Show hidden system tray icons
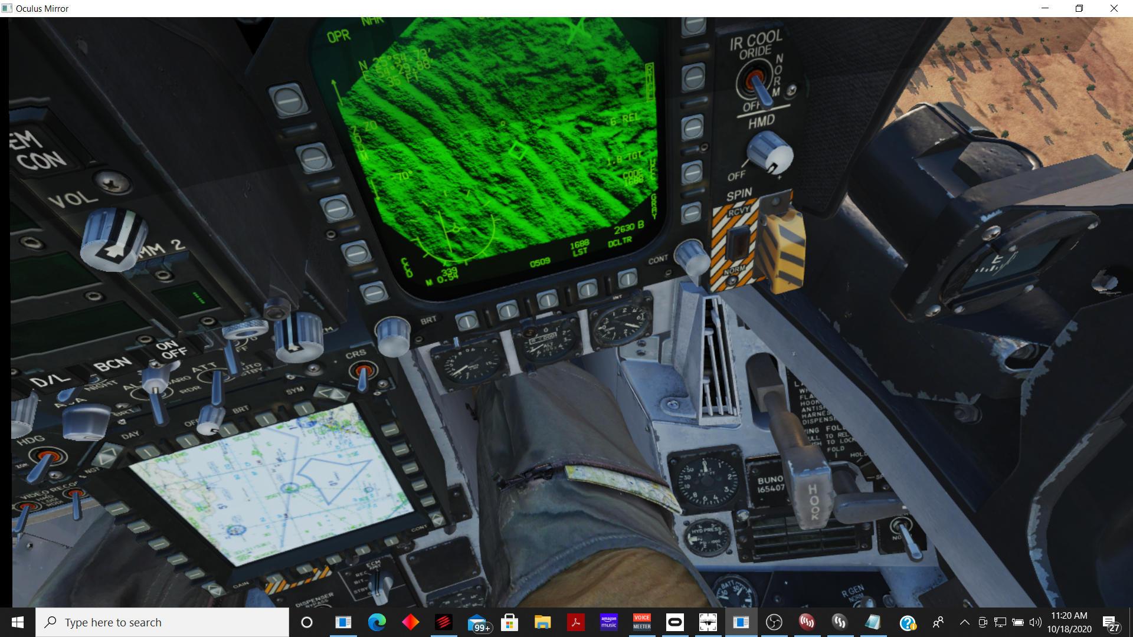The width and height of the screenshot is (1133, 637). coord(964,622)
